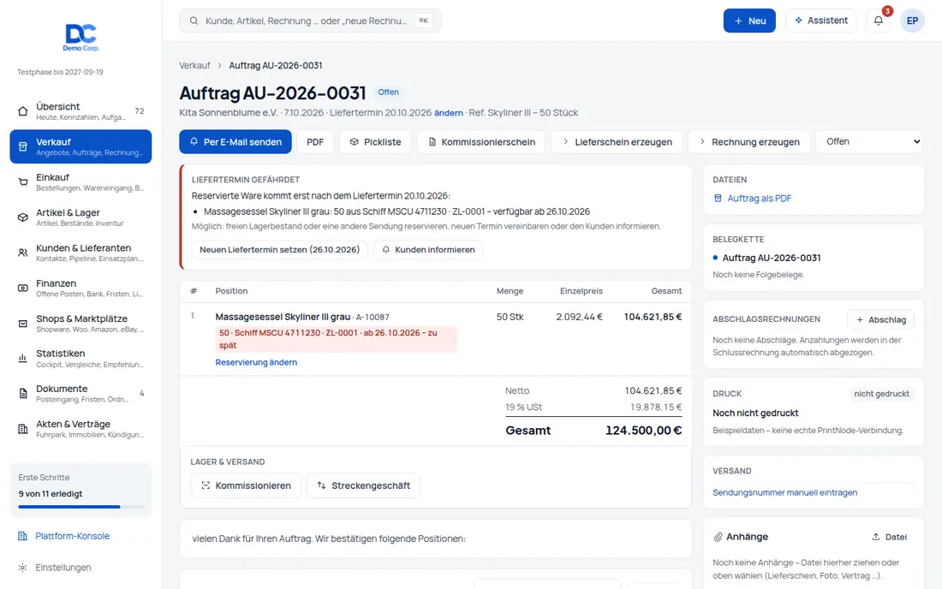
Task: Click Per E-Mail senden button
Action: pyautogui.click(x=235, y=142)
